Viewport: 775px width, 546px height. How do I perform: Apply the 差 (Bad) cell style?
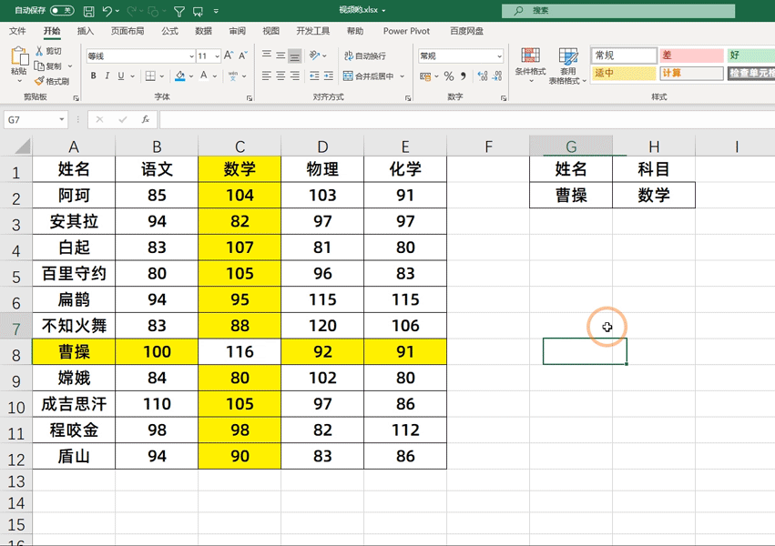pos(691,56)
